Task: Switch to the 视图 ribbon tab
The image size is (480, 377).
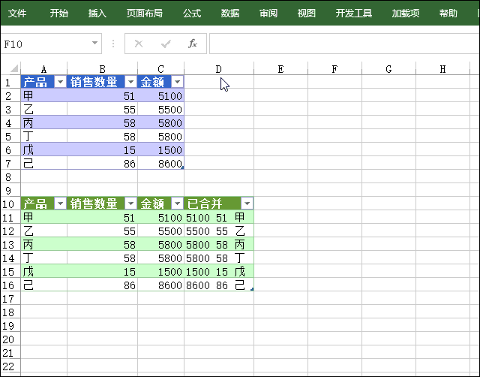Action: [x=306, y=14]
